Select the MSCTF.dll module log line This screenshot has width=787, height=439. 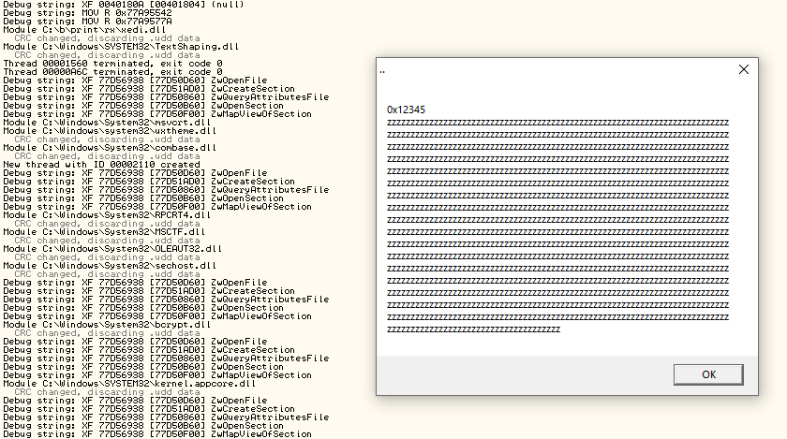click(x=104, y=232)
